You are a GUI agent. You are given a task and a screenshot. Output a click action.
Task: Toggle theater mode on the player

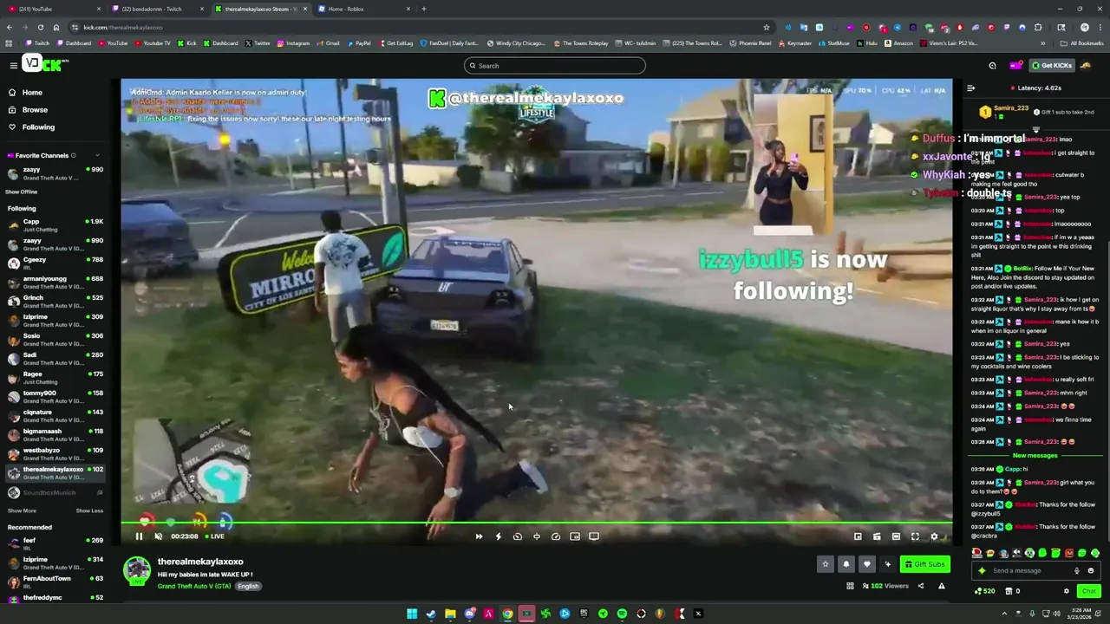pos(896,536)
